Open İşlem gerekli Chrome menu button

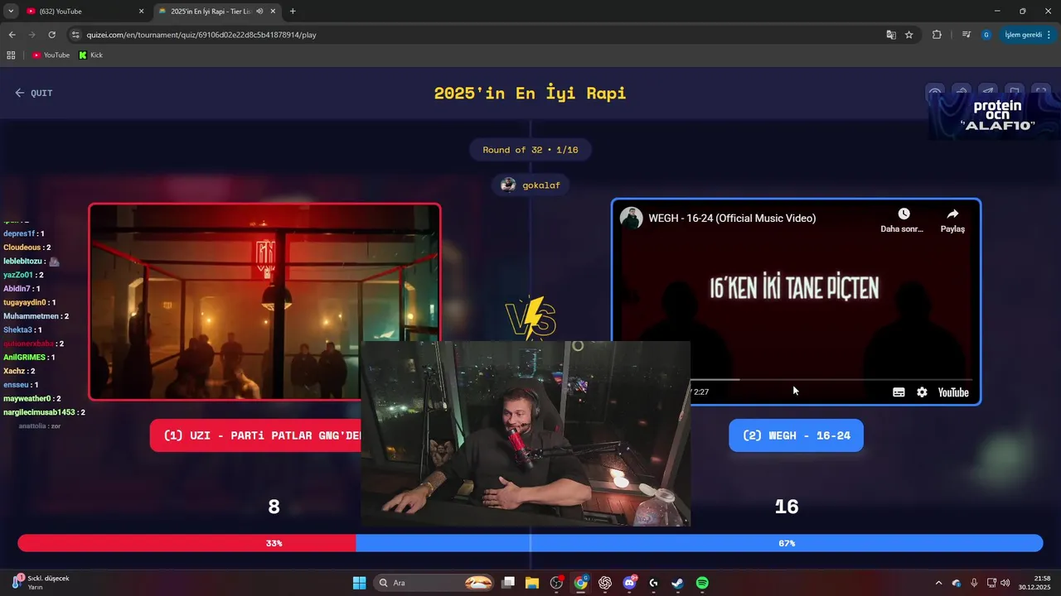point(1027,35)
